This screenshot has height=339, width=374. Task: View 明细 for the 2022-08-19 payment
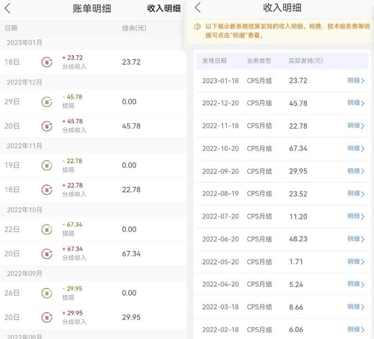tap(355, 194)
